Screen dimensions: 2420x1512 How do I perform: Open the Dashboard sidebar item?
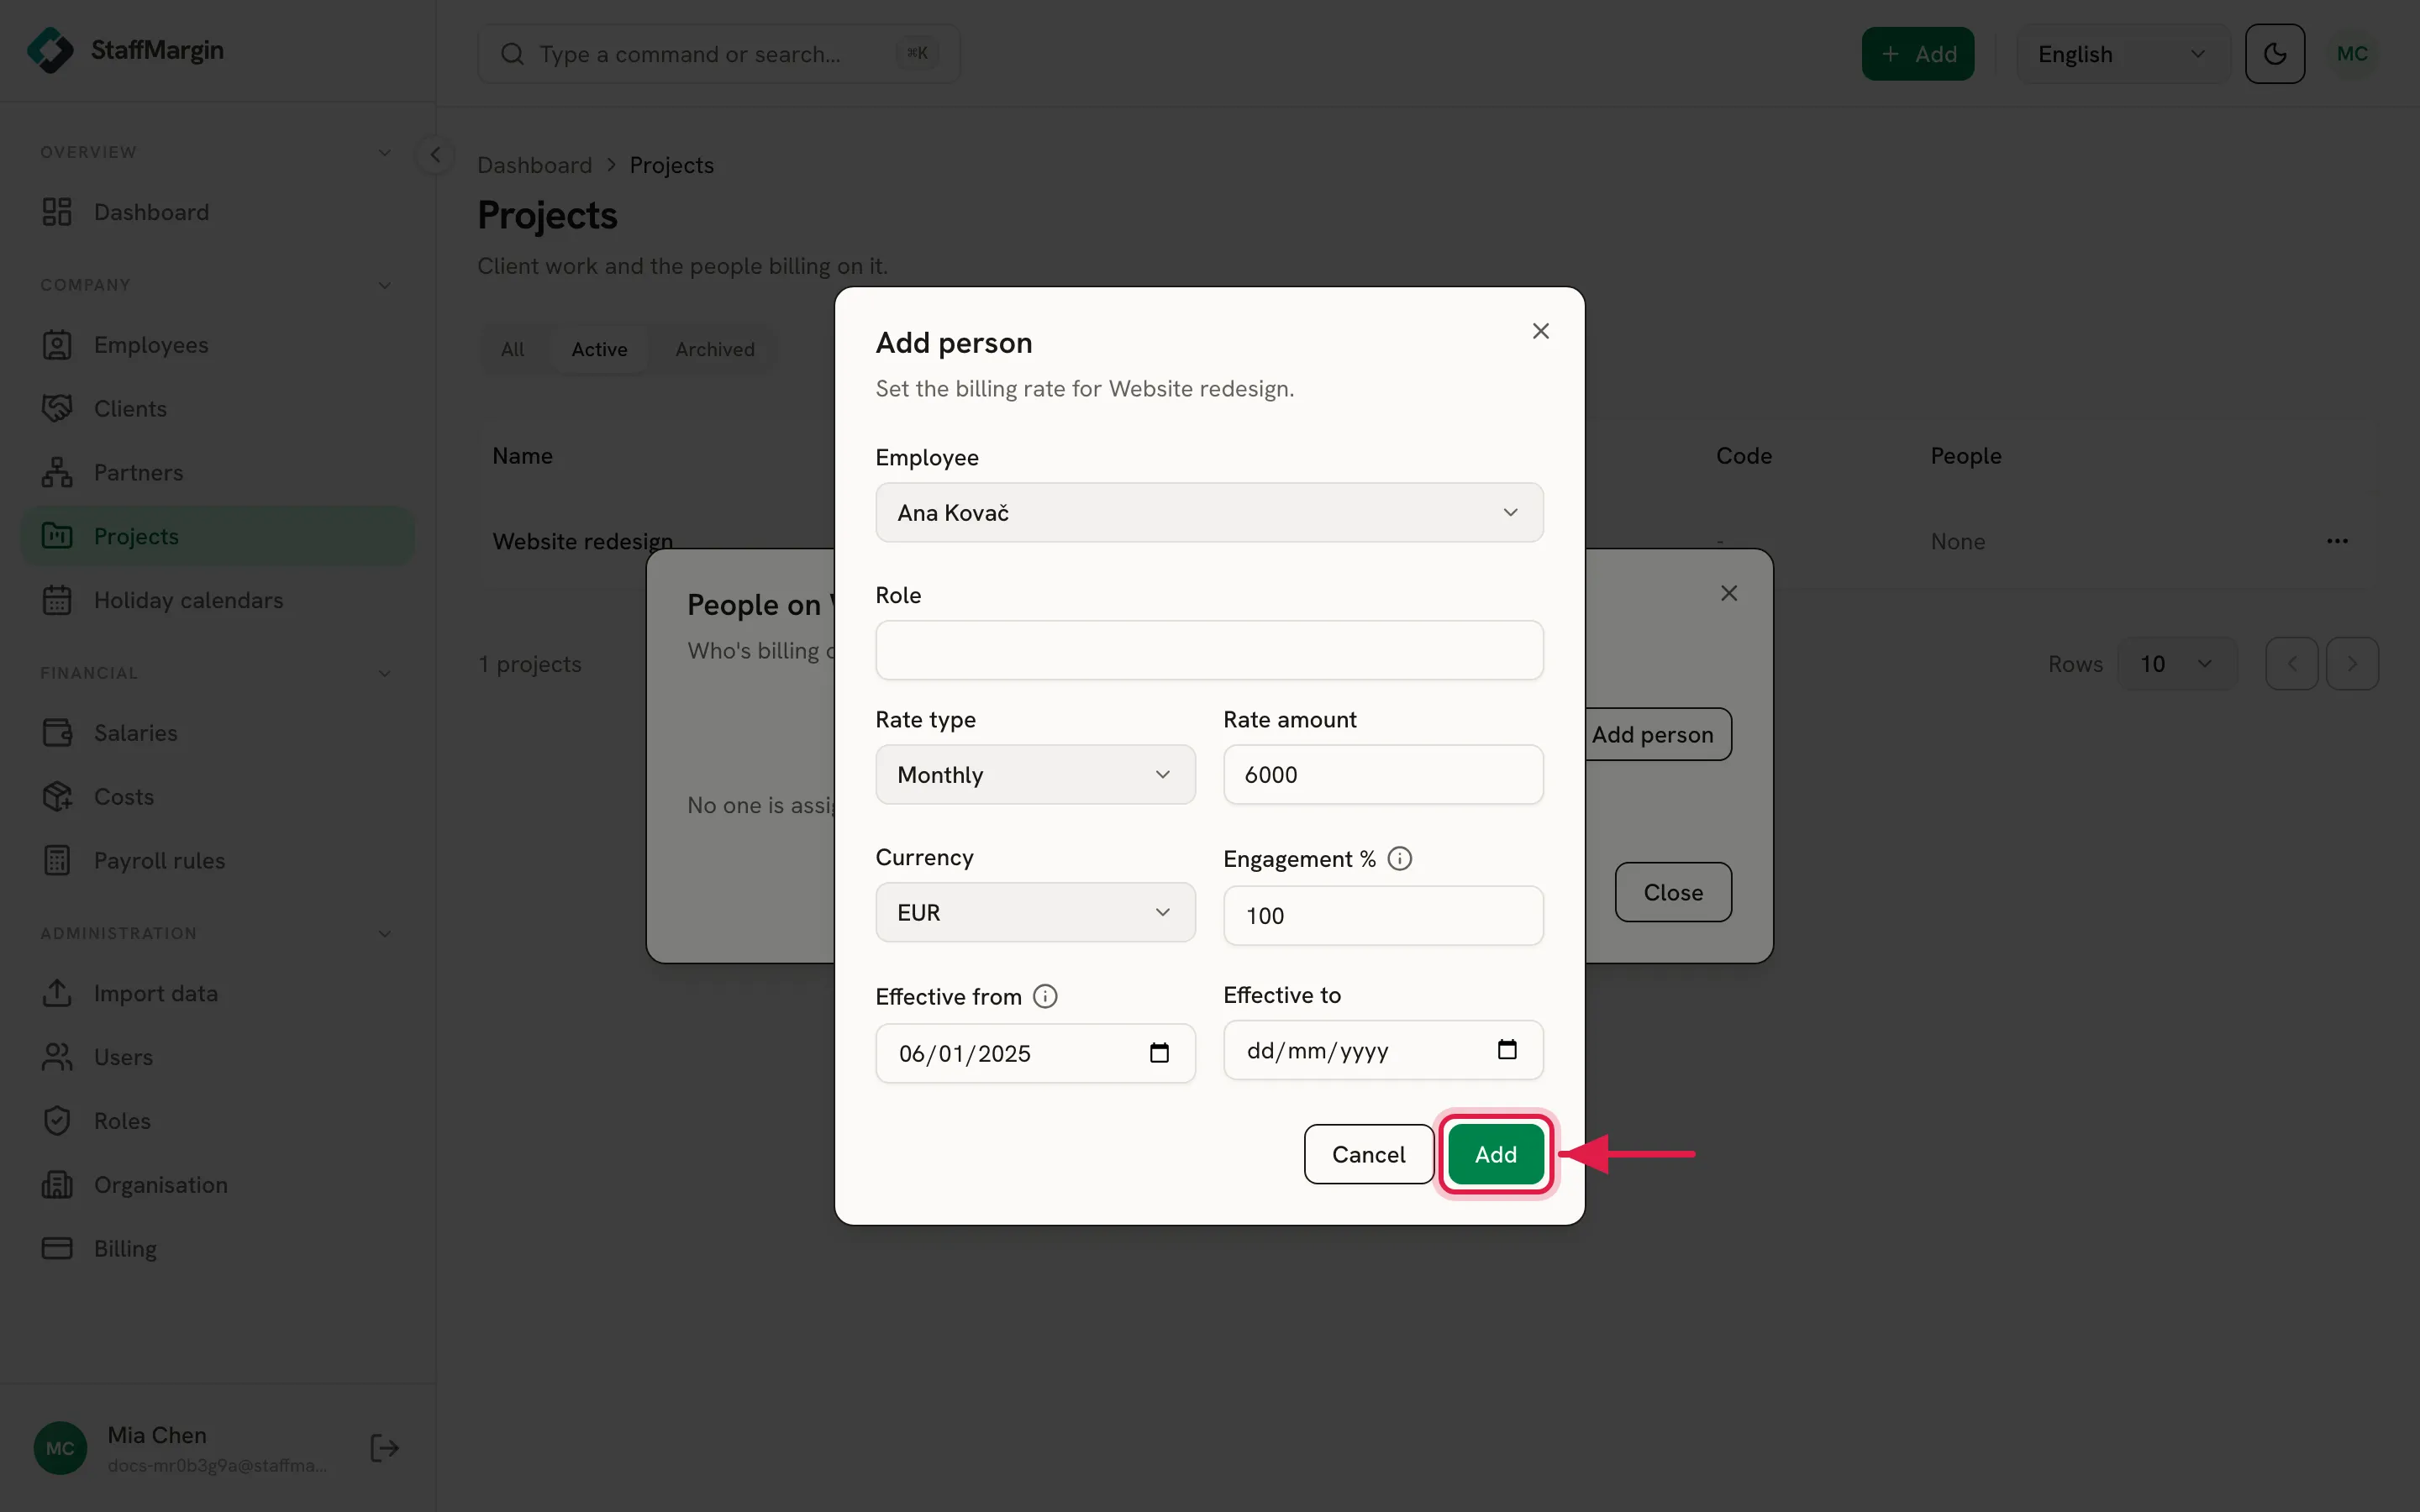point(217,212)
